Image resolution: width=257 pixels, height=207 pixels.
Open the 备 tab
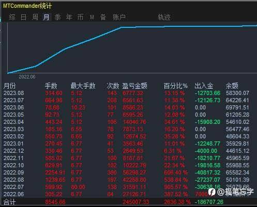coord(103,17)
